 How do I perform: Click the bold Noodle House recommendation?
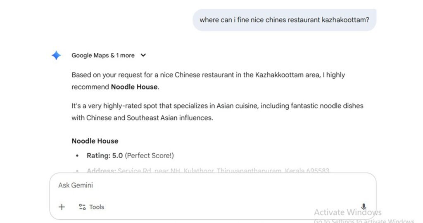point(134,87)
